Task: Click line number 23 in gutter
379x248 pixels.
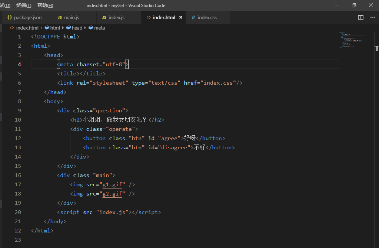Action: coord(18,240)
